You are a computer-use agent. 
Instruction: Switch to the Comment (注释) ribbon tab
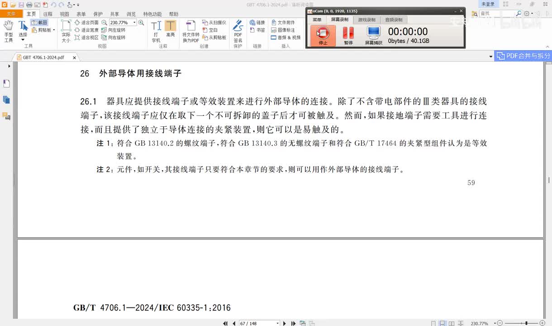pyautogui.click(x=48, y=14)
